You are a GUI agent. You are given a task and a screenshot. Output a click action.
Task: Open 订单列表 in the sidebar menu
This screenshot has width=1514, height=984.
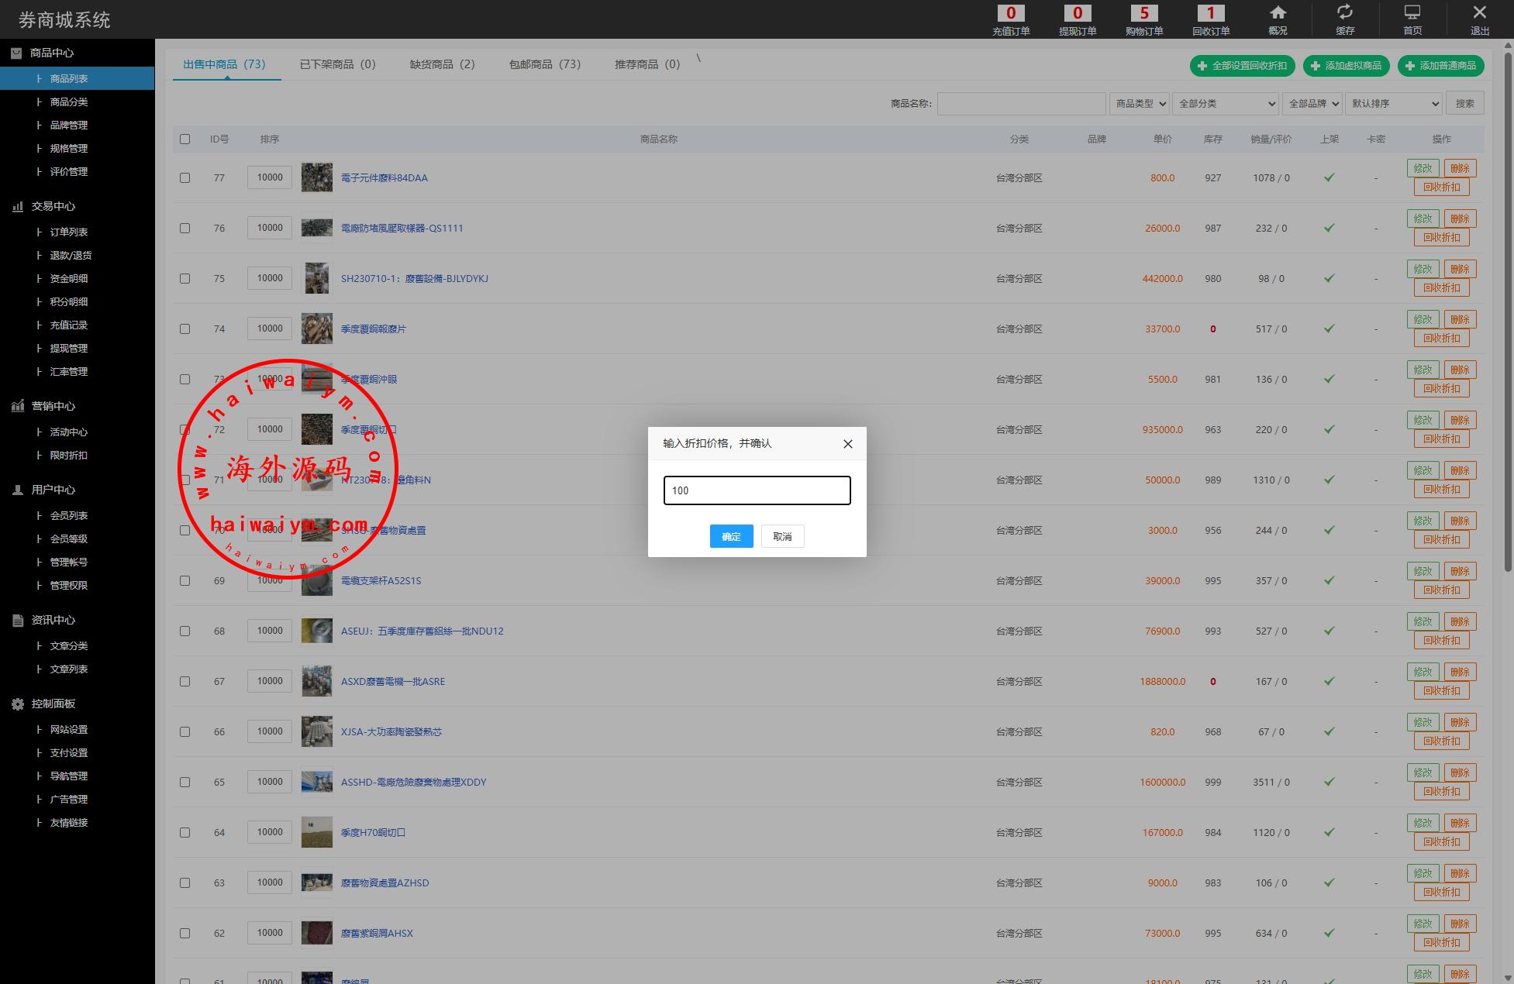click(69, 232)
